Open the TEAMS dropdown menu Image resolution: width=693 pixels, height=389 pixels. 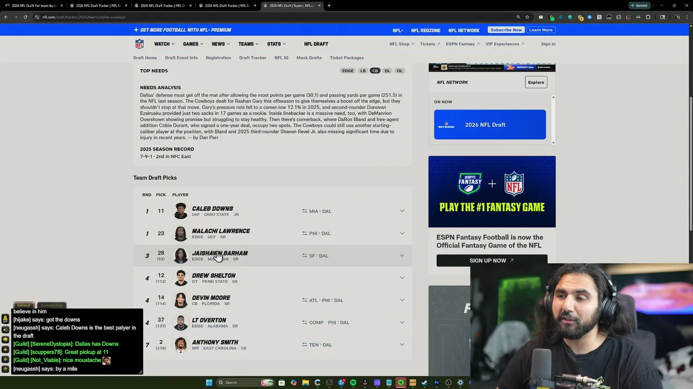248,44
